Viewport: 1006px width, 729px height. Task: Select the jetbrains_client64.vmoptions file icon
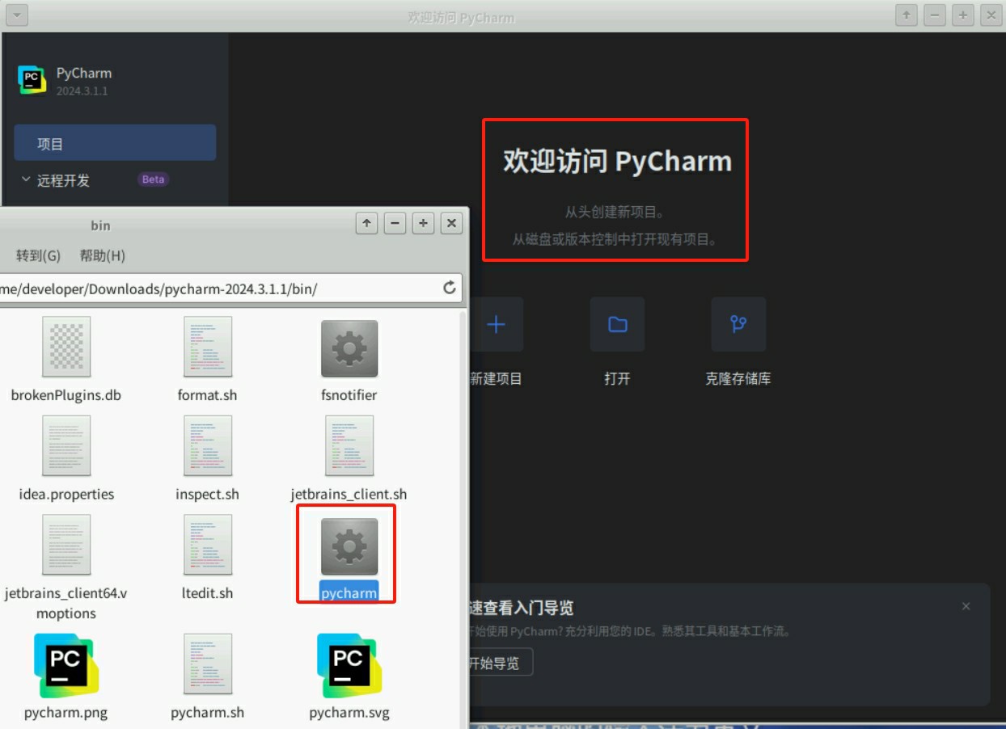tap(66, 545)
